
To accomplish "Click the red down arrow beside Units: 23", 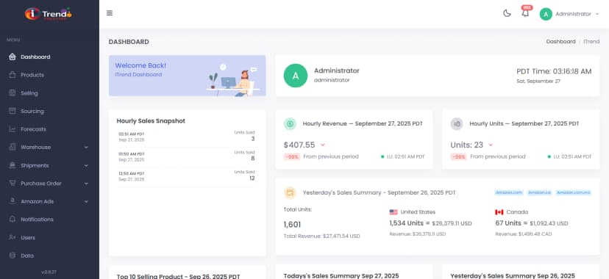I will 491,145.
